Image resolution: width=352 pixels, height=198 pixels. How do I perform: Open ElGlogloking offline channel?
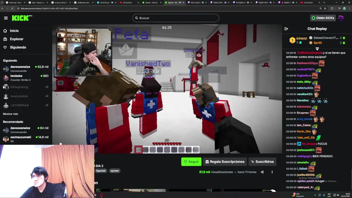[26, 87]
